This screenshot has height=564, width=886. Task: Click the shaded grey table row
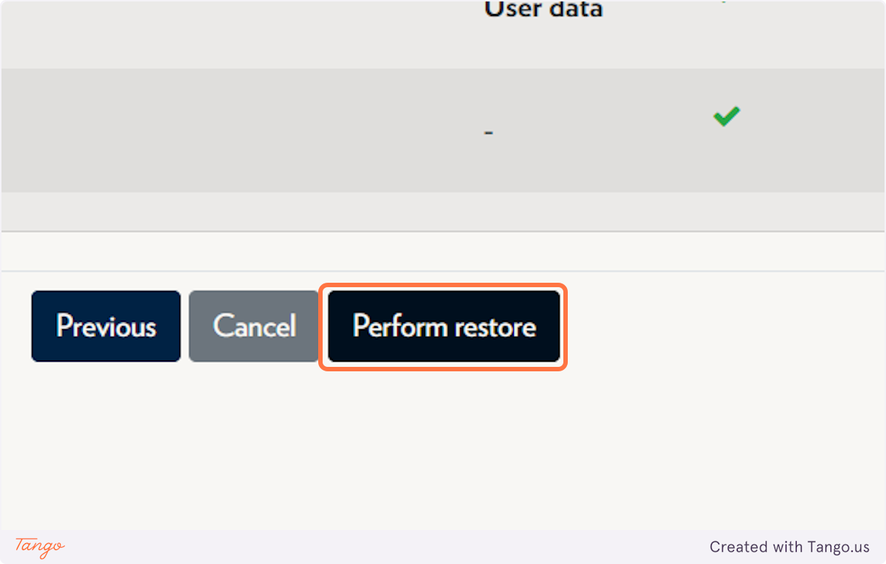[443, 131]
